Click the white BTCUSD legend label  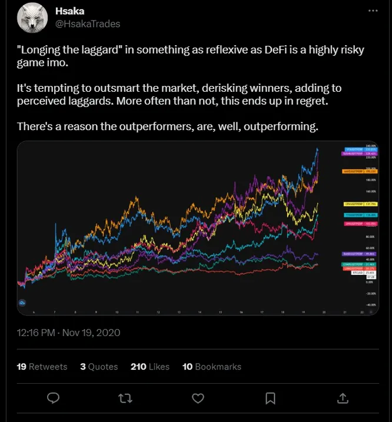coord(364,273)
